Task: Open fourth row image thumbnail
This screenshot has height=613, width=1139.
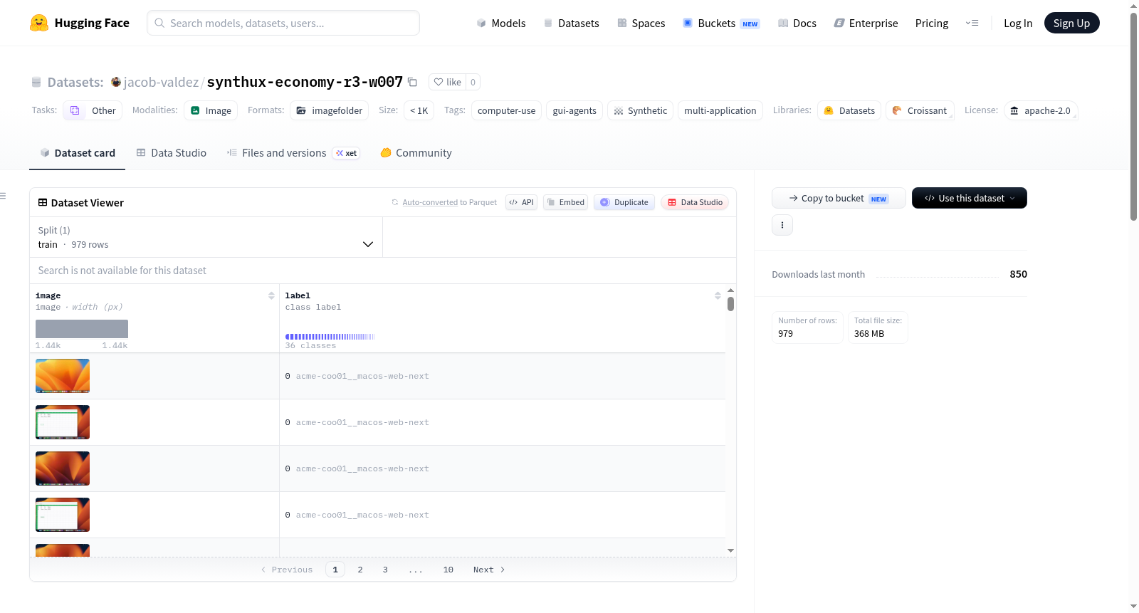Action: click(63, 515)
